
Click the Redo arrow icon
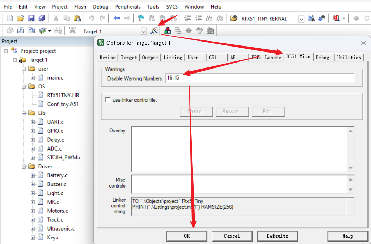pos(102,18)
